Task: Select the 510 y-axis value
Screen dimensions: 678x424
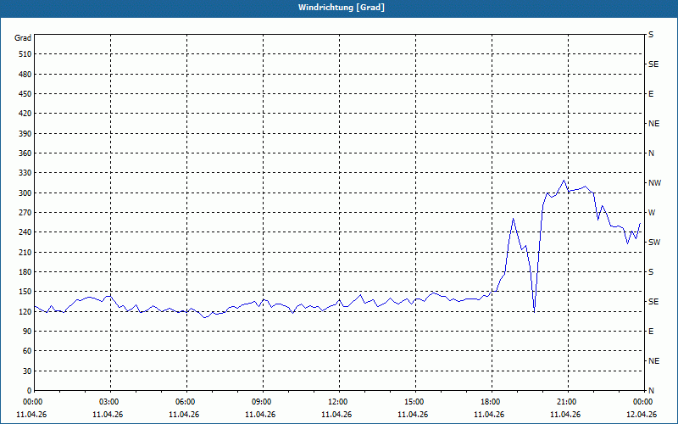Action: [x=25, y=54]
